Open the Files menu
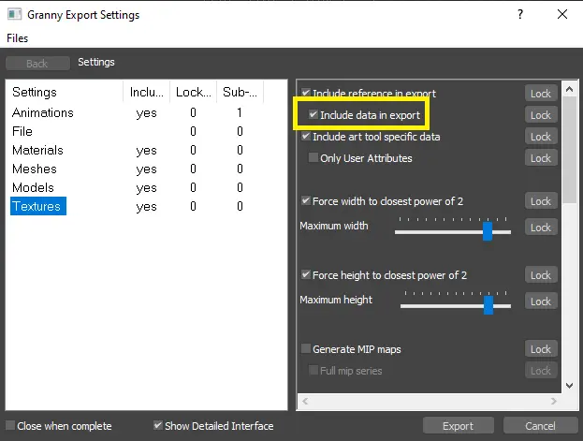The height and width of the screenshot is (441, 583). pyautogui.click(x=18, y=38)
